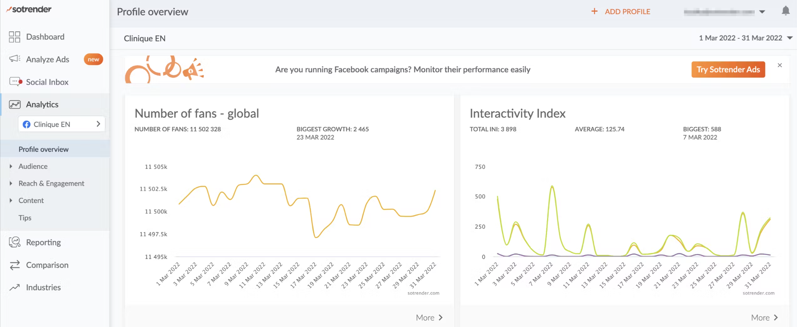Open More under Interactivity Index chart
The height and width of the screenshot is (327, 797).
pos(764,318)
